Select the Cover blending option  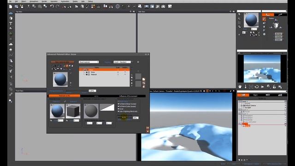click(x=121, y=109)
